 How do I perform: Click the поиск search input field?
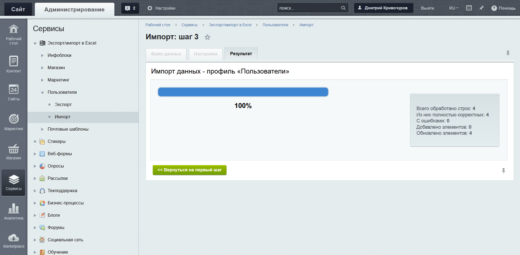(x=309, y=8)
